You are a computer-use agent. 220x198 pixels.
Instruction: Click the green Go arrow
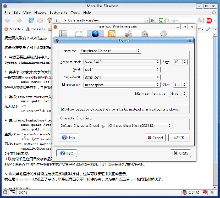point(153,20)
